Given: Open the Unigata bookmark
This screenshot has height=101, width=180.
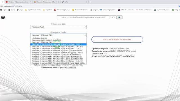Looking at the screenshot, I should (94, 10).
